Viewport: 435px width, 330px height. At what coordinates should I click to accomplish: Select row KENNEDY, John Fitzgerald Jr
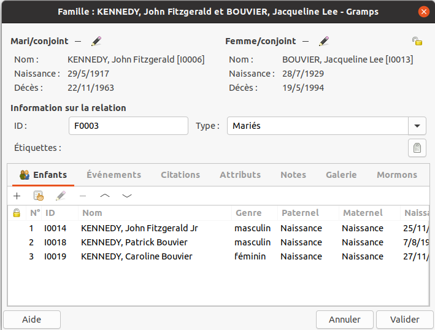click(x=218, y=228)
